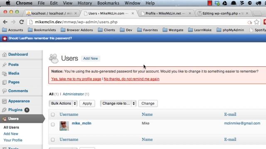Viewport: 266px width, 149px height.
Task: Open the Window menu
Action: click(x=133, y=3)
